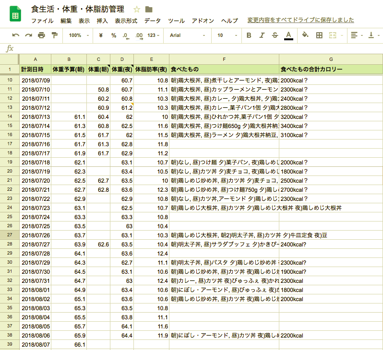Open the move-to-folder icon

click(x=149, y=10)
